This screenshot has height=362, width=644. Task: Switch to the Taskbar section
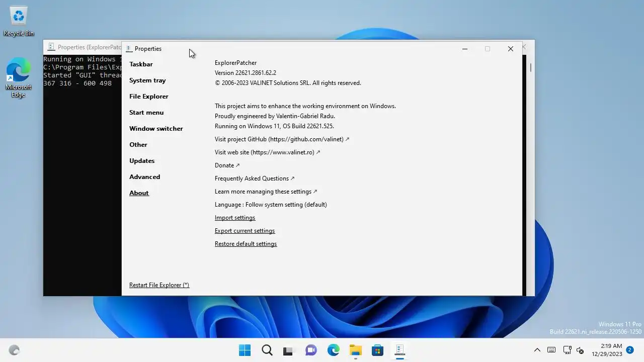coord(141,64)
